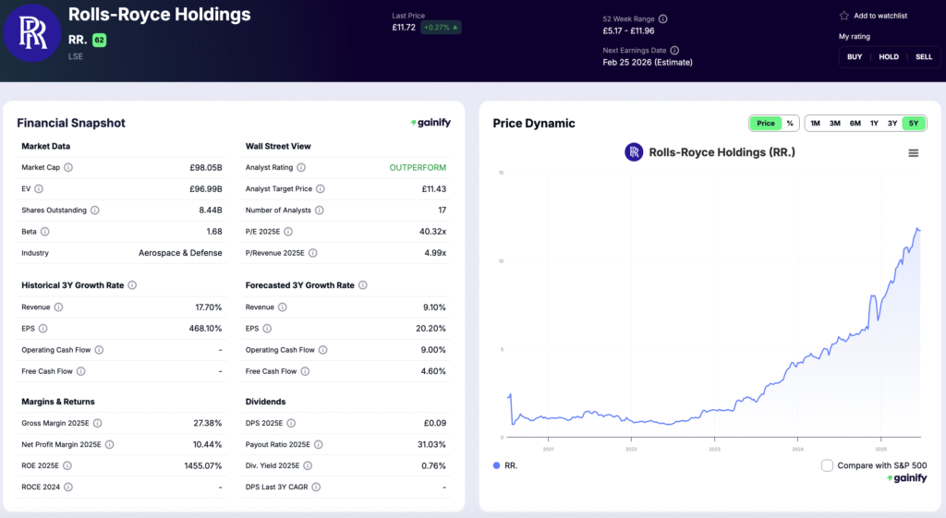Select the 1Y time range tab
Image resolution: width=946 pixels, height=518 pixels.
(874, 124)
